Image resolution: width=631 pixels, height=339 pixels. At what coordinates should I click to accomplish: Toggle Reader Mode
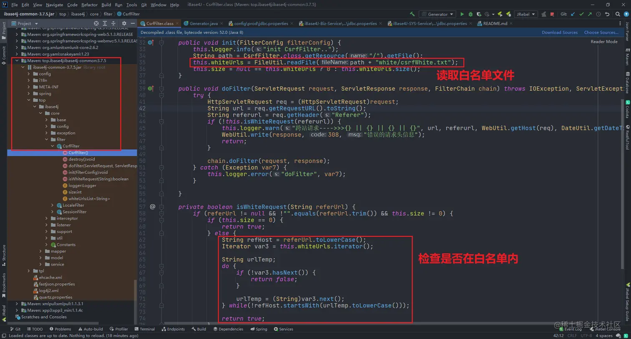pos(604,42)
